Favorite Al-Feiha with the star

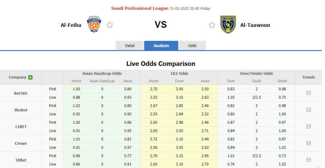point(110,25)
